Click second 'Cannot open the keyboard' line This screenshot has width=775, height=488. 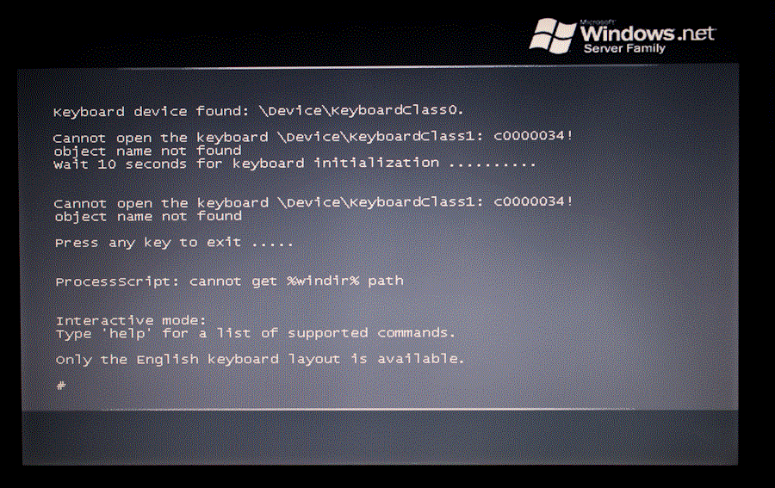313,202
